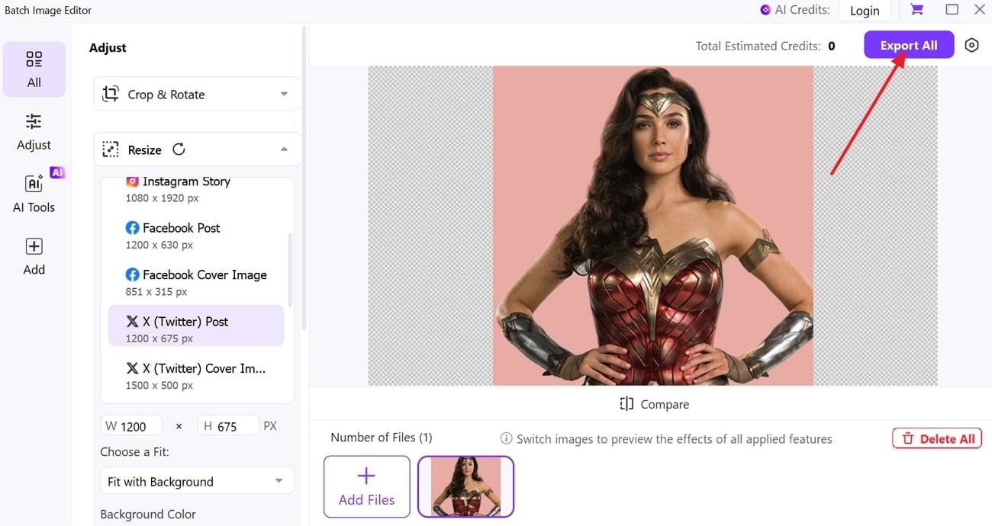Open the Fit with Background dropdown
The width and height of the screenshot is (992, 526).
(196, 481)
